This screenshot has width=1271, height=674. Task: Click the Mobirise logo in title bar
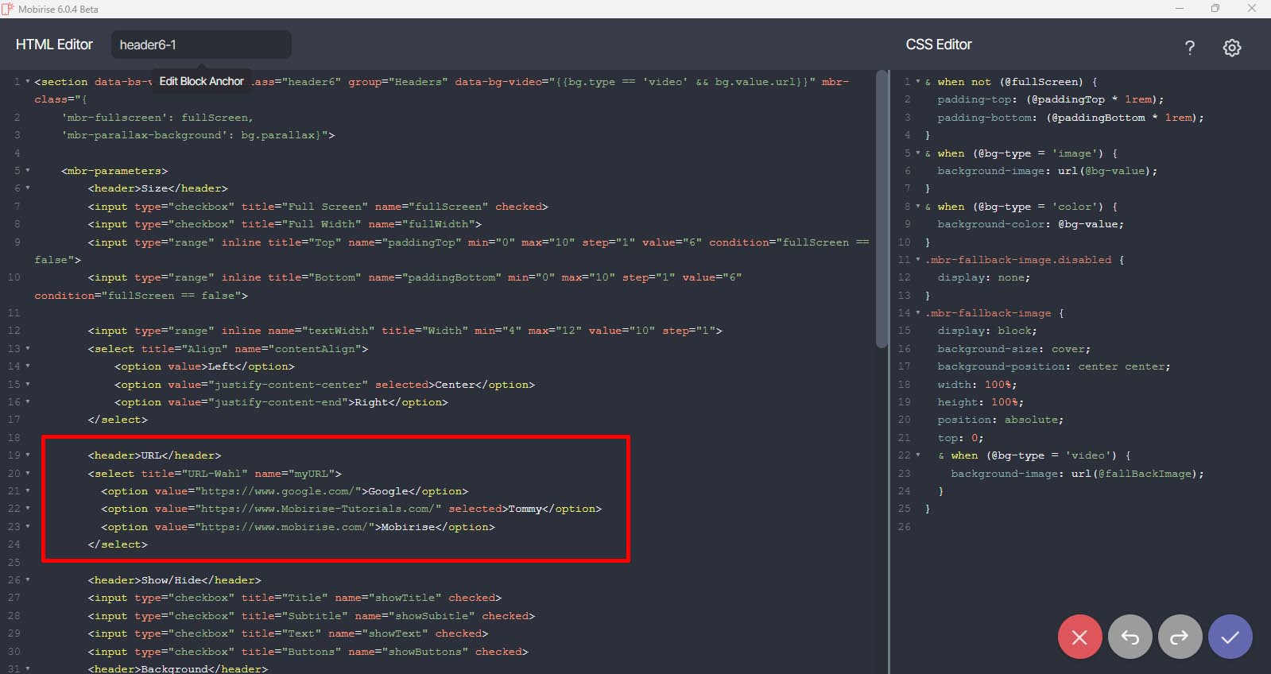[x=8, y=9]
